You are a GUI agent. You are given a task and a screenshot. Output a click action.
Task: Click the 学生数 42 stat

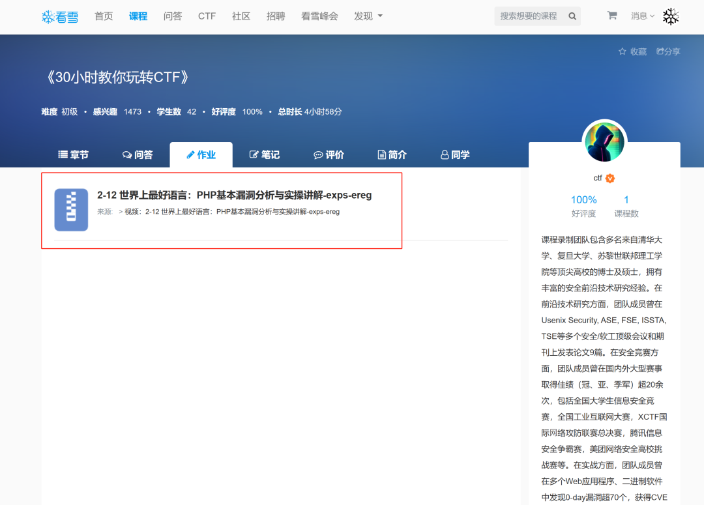(177, 112)
